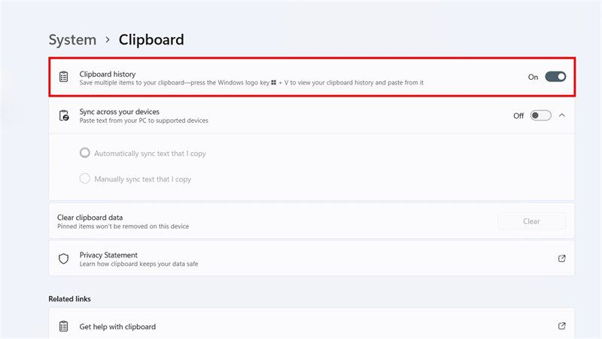Click the Windows logo key icon in description

(x=274, y=83)
